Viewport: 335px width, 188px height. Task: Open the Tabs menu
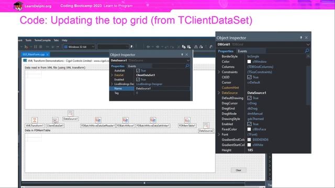tap(56, 40)
